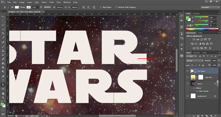Screen dimensions: 221x117
Task: Open the Opacity slider dropdown arrow
Action: [219, 61]
